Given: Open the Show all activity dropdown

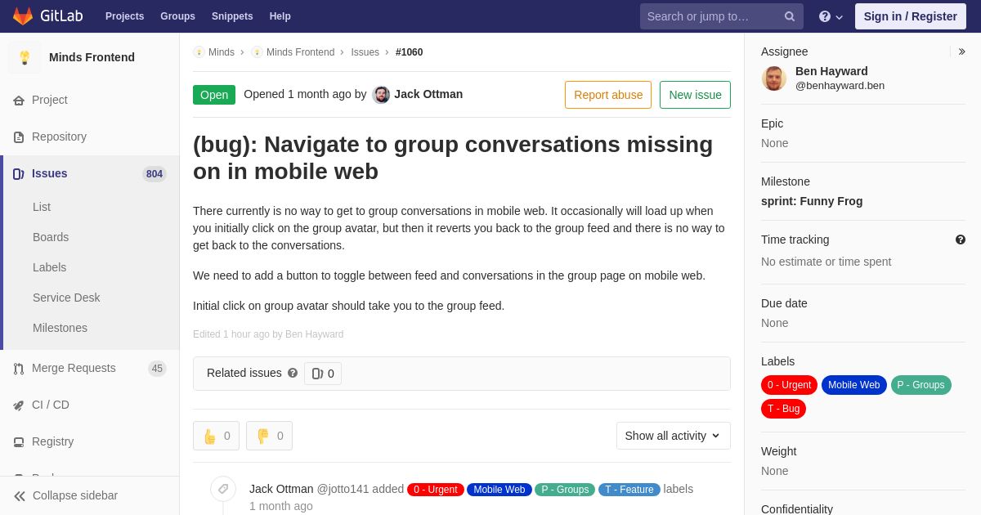Looking at the screenshot, I should (x=673, y=436).
